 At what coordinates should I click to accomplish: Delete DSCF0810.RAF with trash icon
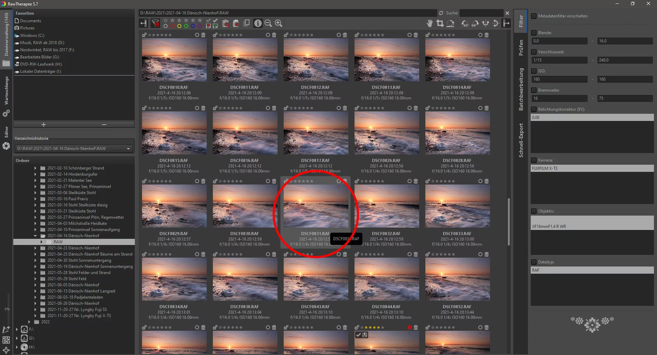coord(203,35)
